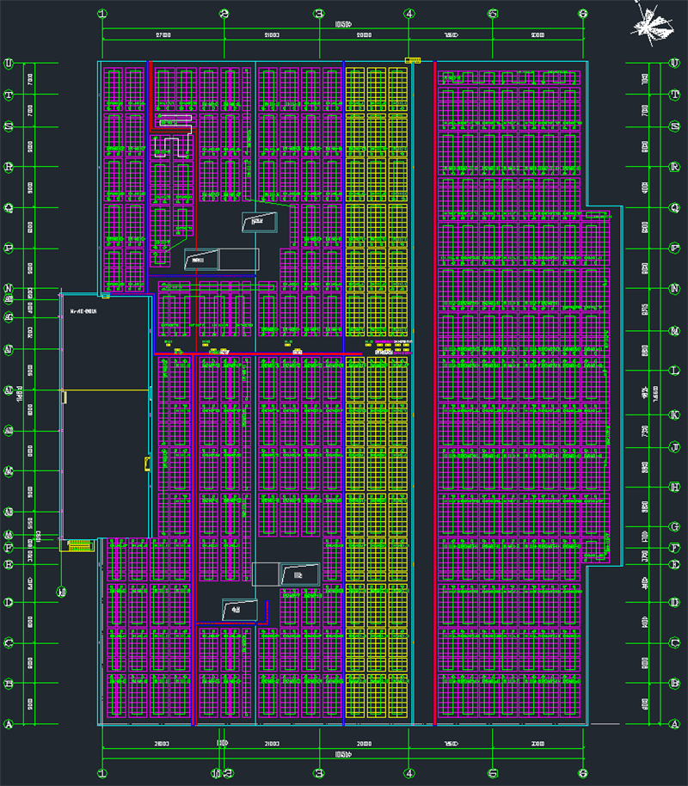Select the yellow stair symbol beside the annex
688x786 pixels.
point(79,545)
